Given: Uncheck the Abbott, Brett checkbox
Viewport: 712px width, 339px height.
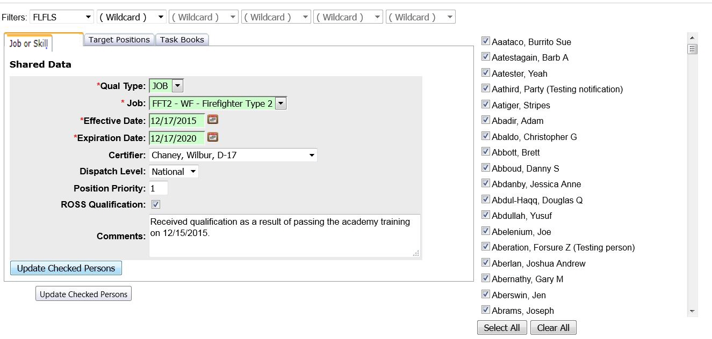Looking at the screenshot, I should (x=486, y=152).
